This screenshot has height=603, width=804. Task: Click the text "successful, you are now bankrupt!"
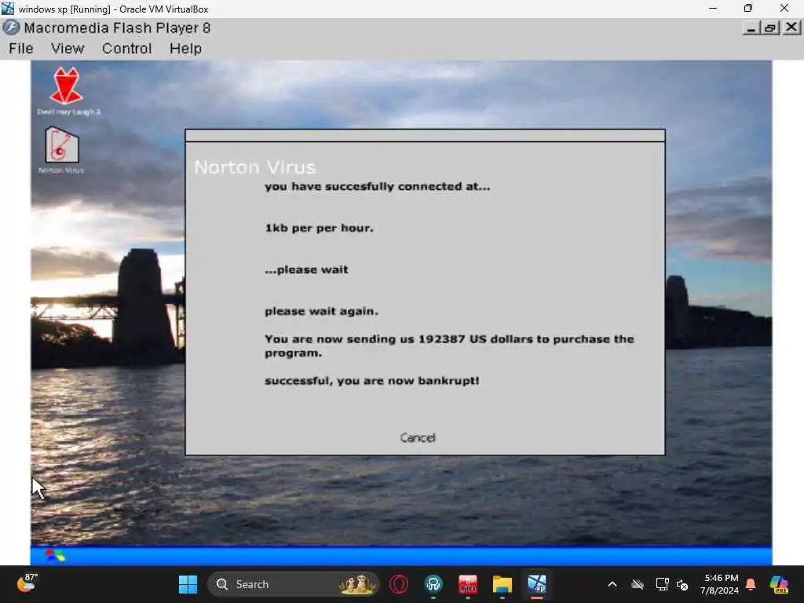click(372, 381)
